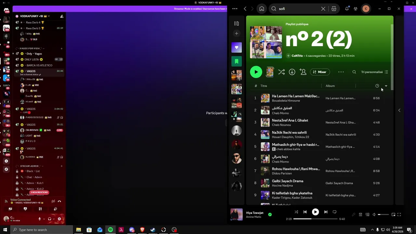Screen dimensions: 416x234
Task: Create new playlist with plus icon
Action: pyautogui.click(x=237, y=33)
